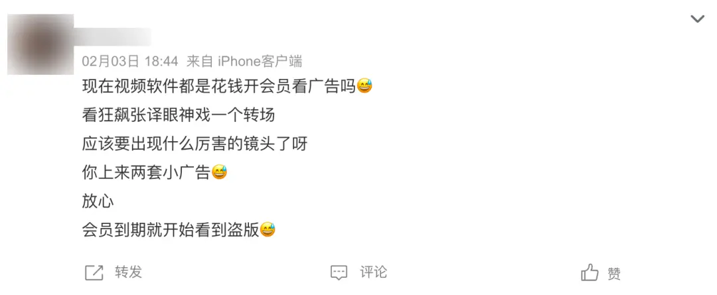Click the text 你上来两套小广告
Screen dimensions: 717x295
pos(146,172)
